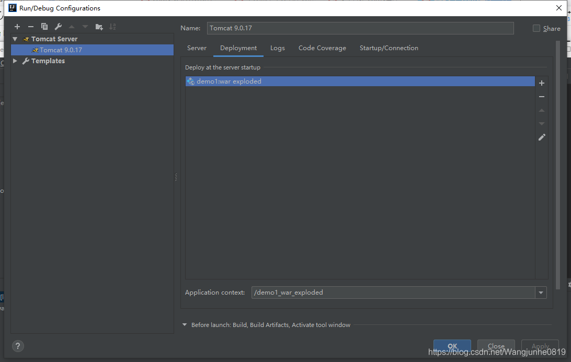Select Templates item in tree
Image resolution: width=571 pixels, height=362 pixels.
coord(48,61)
